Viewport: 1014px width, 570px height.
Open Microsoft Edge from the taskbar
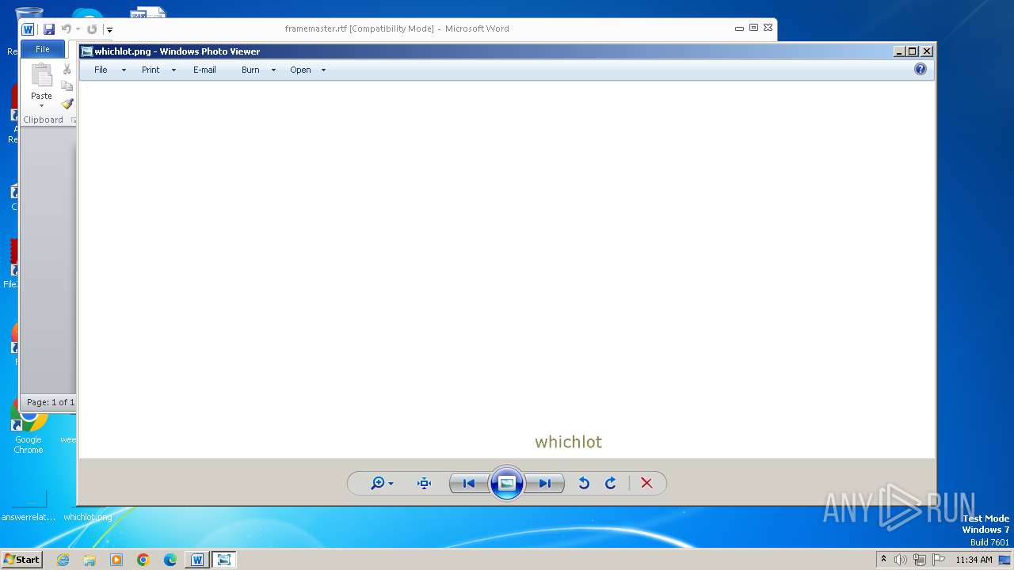170,560
